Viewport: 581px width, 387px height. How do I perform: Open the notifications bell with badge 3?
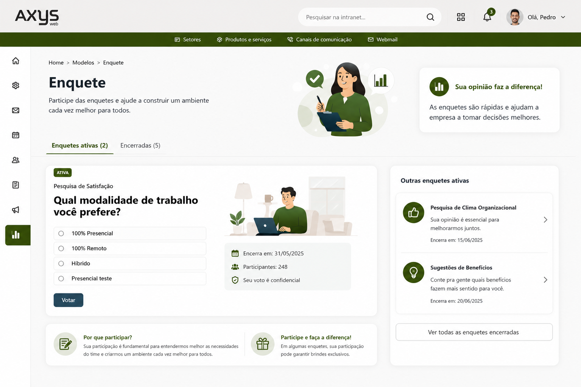(x=488, y=16)
